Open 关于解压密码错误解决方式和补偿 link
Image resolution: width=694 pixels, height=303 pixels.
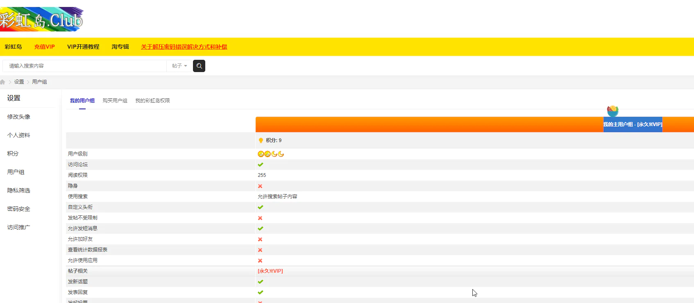click(184, 47)
